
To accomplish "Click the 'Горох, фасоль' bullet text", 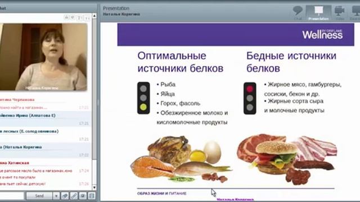I will (x=180, y=103).
